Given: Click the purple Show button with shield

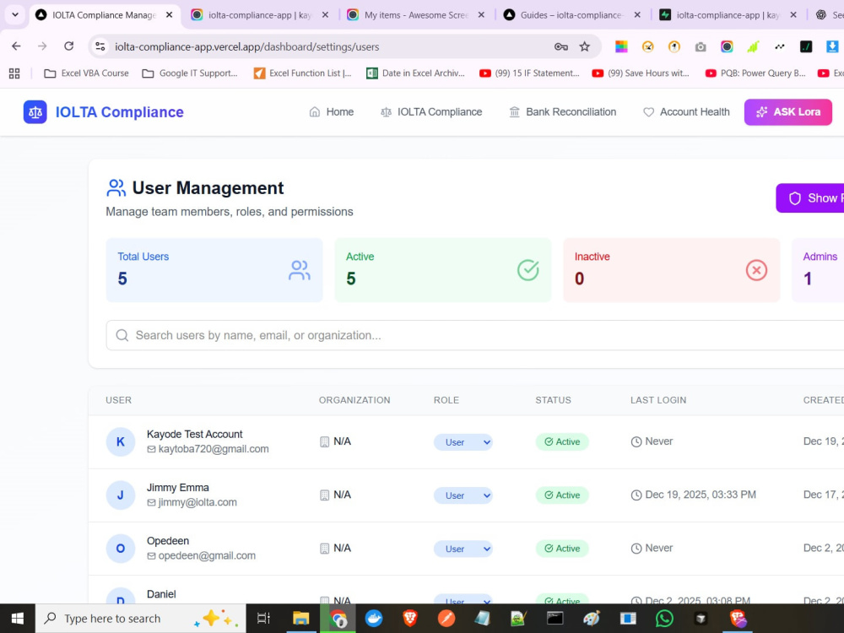Looking at the screenshot, I should pos(810,198).
